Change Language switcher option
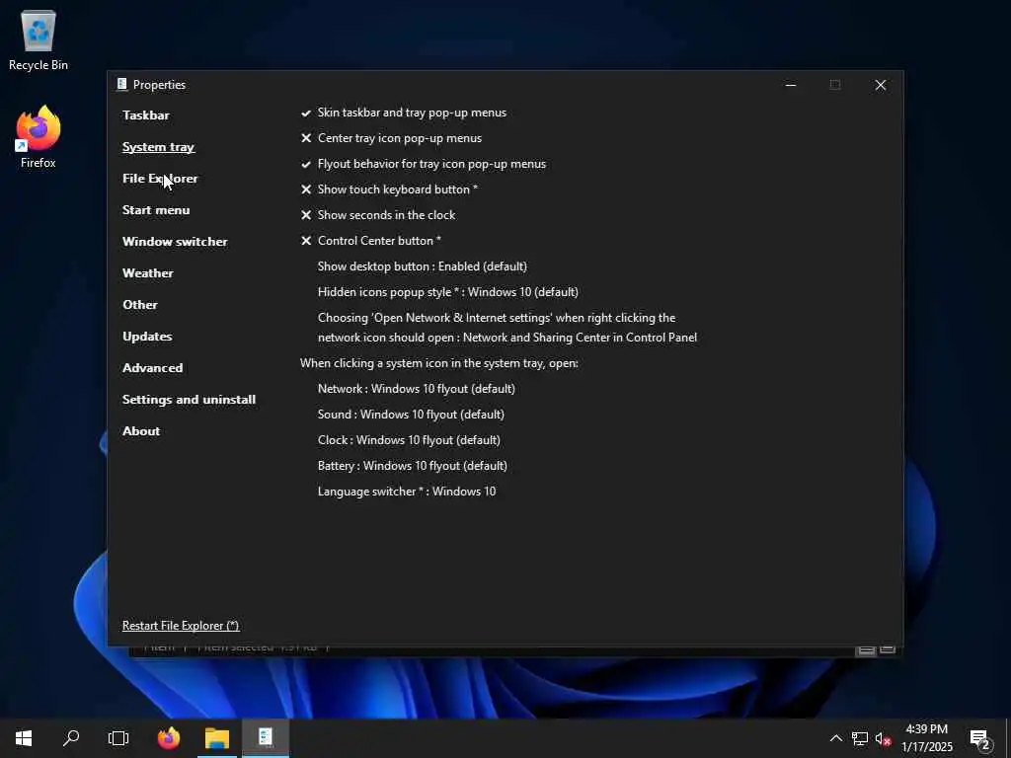 (407, 492)
